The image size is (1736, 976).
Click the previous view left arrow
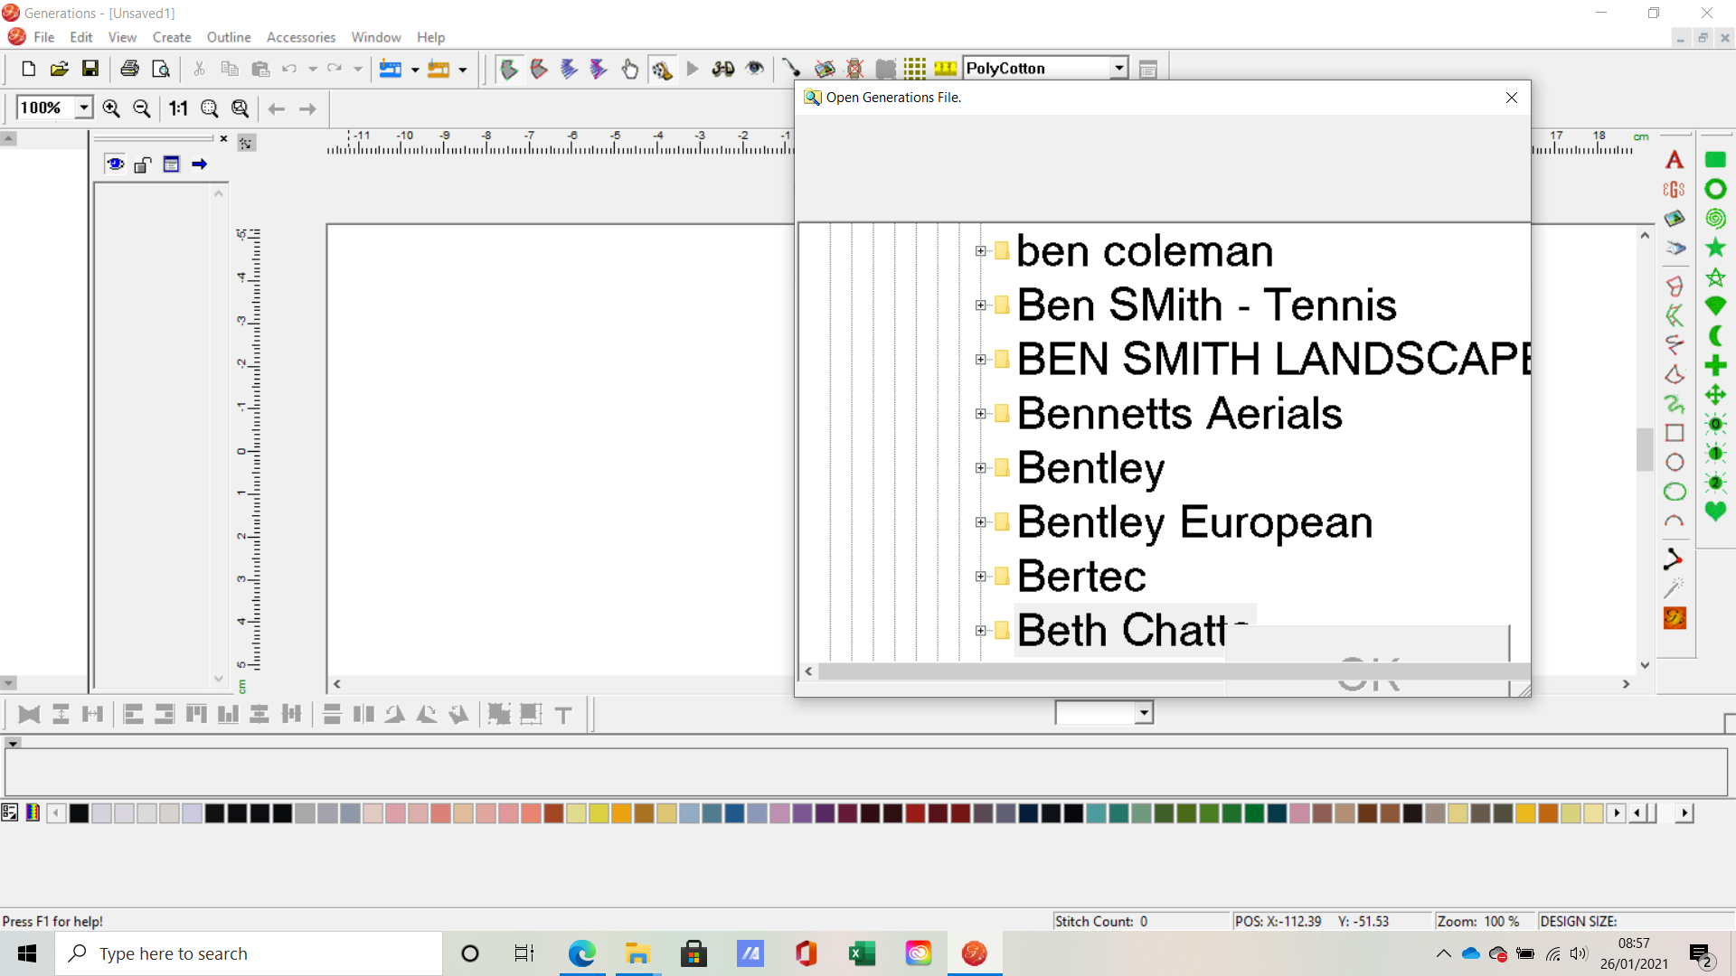coord(277,109)
